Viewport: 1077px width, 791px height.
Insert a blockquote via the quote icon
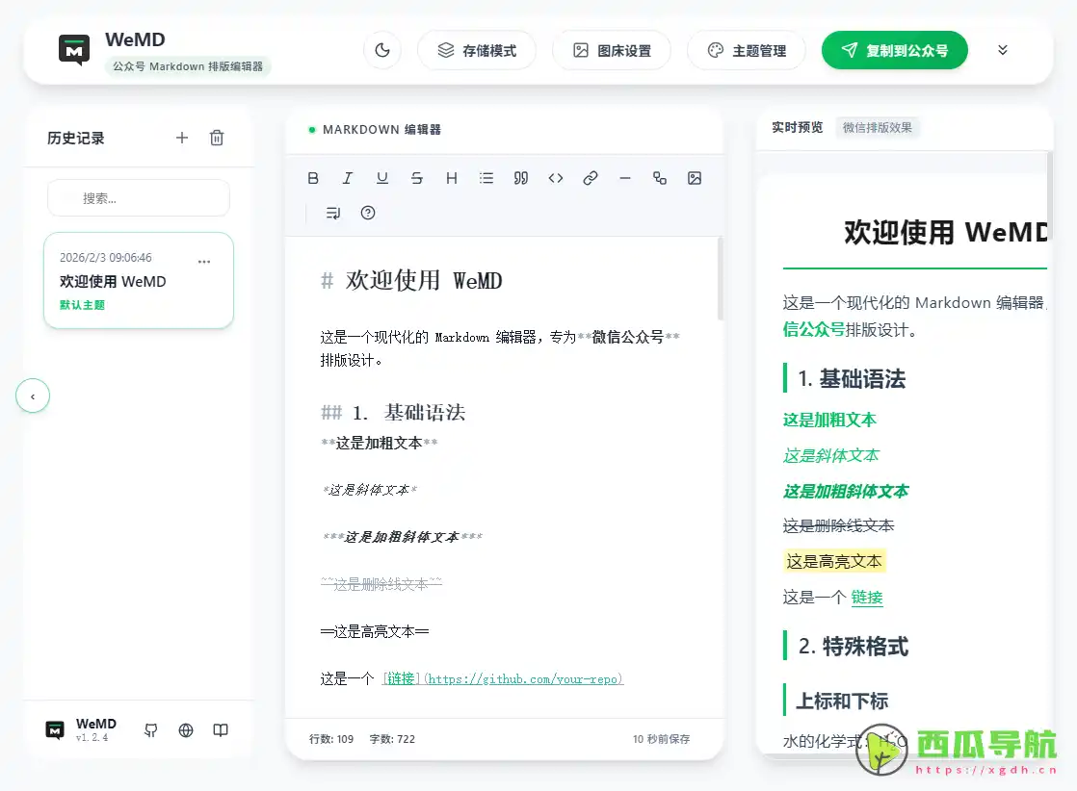tap(520, 178)
